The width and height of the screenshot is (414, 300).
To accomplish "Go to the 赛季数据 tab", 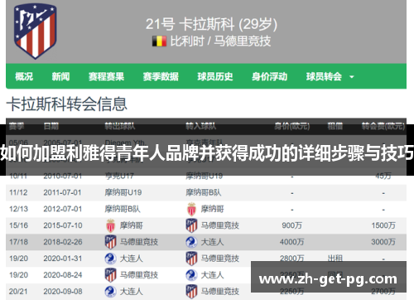I will [x=161, y=76].
